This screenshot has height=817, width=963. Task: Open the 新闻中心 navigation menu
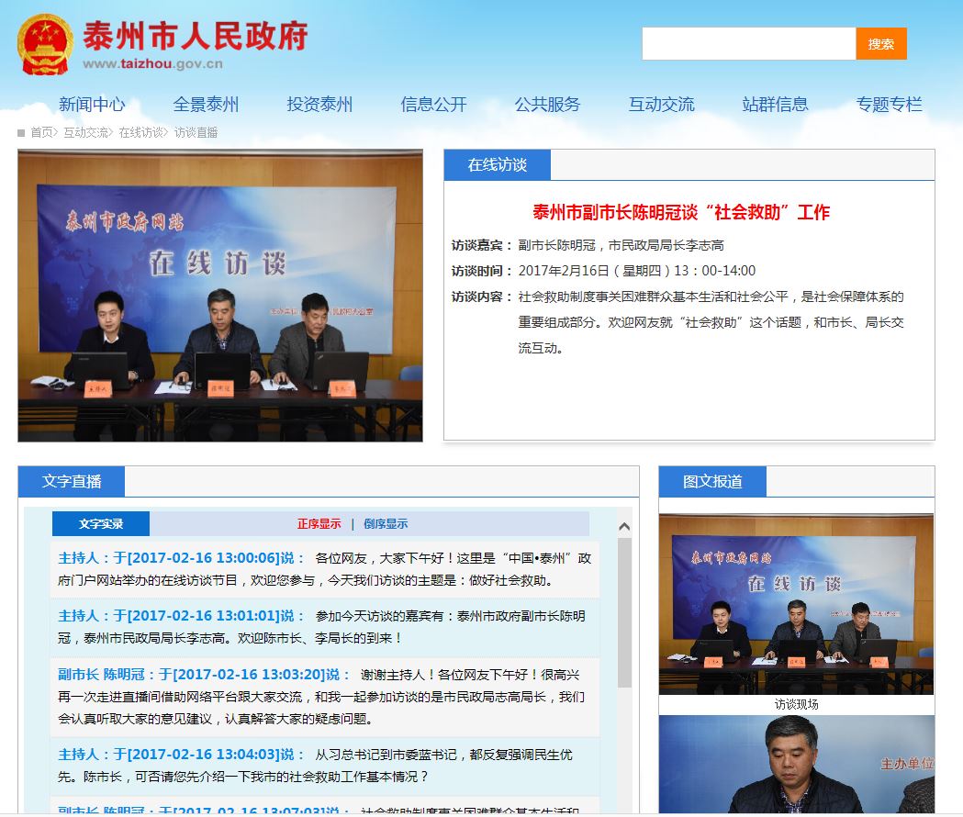coord(93,104)
